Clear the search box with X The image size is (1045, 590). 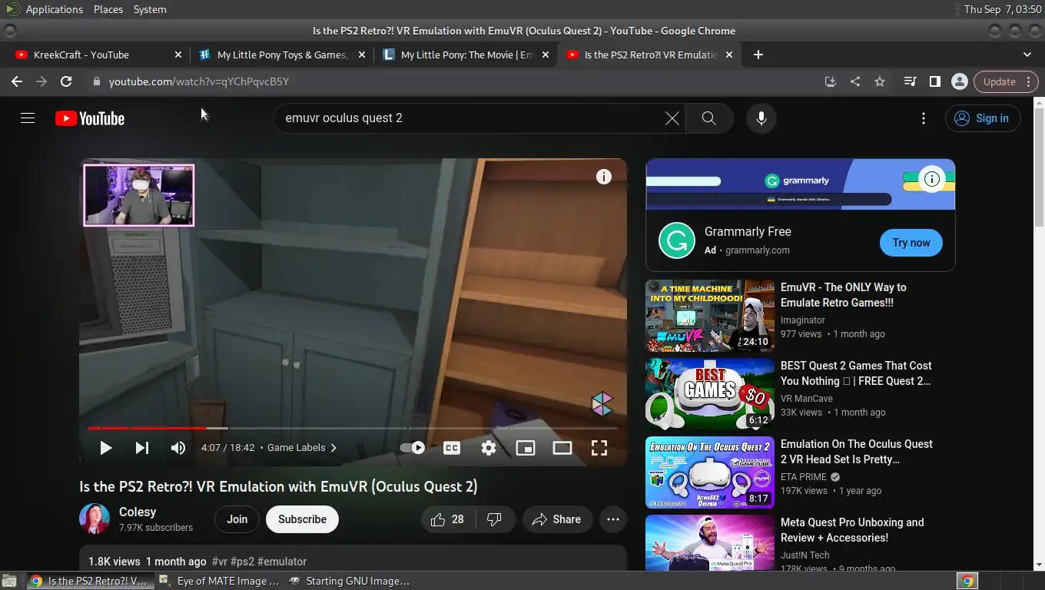(x=672, y=118)
